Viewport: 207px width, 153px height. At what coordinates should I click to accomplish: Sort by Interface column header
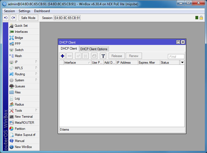78,62
